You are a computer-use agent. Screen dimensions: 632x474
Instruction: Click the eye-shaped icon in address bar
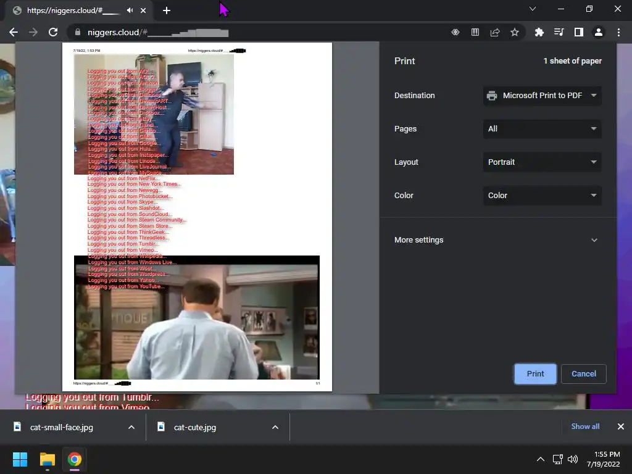pos(455,32)
